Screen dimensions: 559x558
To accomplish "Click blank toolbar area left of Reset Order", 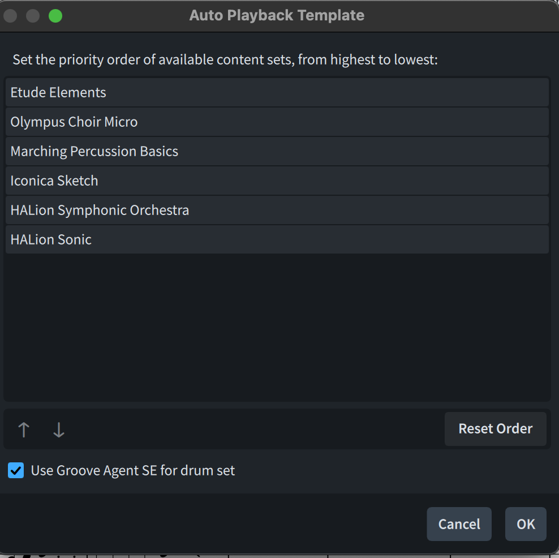I will (255, 430).
